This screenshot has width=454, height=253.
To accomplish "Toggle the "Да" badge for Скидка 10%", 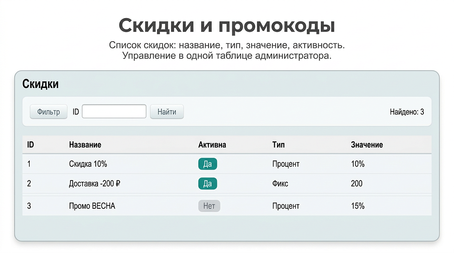I will [x=207, y=164].
